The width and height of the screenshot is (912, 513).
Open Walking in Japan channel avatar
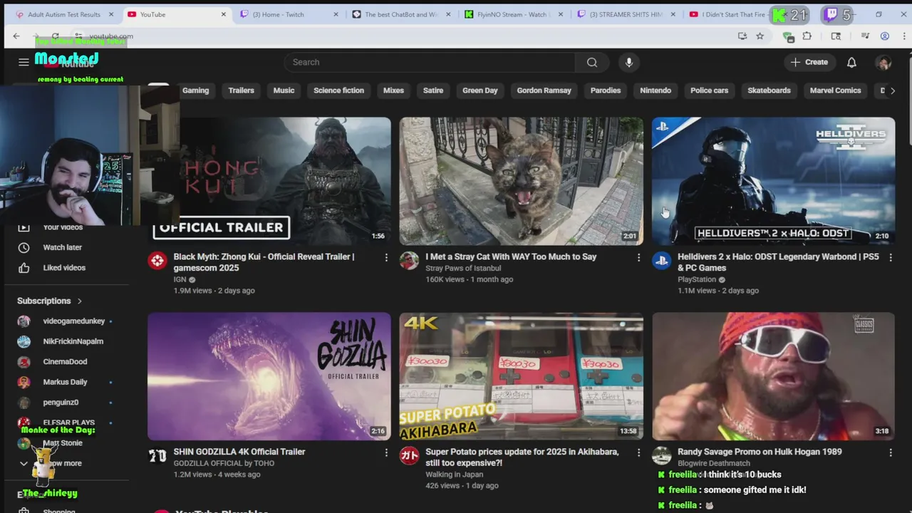pos(409,456)
